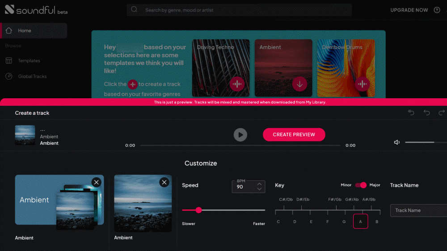Viewport: 447px width, 251px height.
Task: Click download arrow on Ambient card
Action: tap(299, 84)
